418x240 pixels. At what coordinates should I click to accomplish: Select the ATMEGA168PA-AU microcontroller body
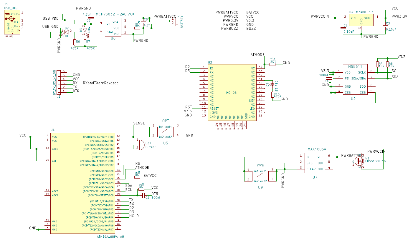(x=83, y=183)
